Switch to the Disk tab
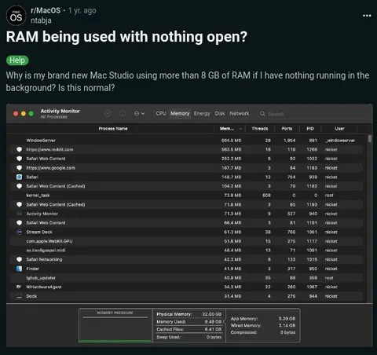The height and width of the screenshot is (355, 377). point(220,113)
